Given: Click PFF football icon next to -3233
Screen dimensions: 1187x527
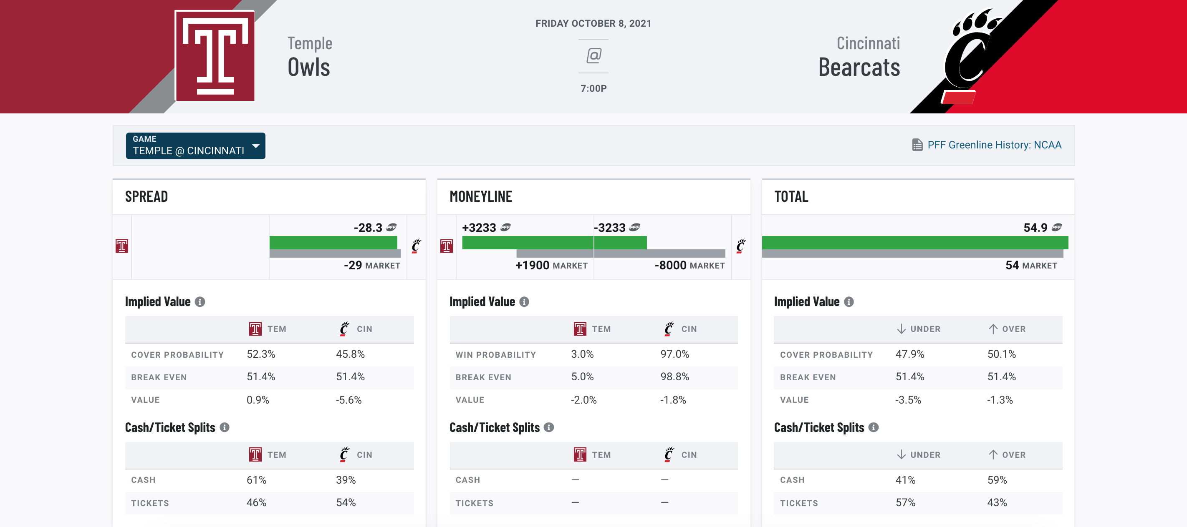Looking at the screenshot, I should tap(635, 227).
